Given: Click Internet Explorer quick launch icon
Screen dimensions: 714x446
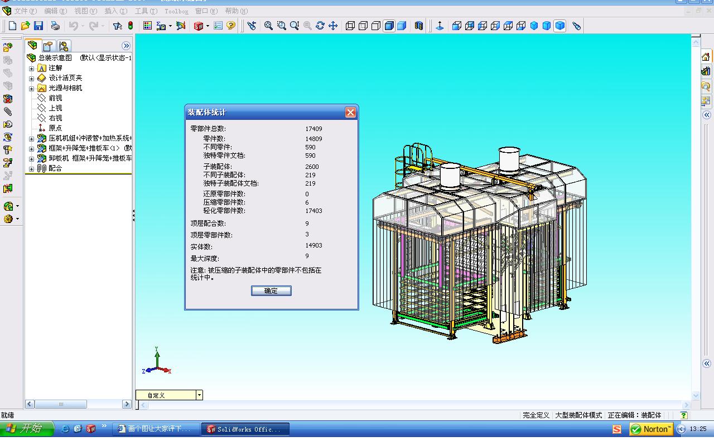Looking at the screenshot, I should pos(65,429).
